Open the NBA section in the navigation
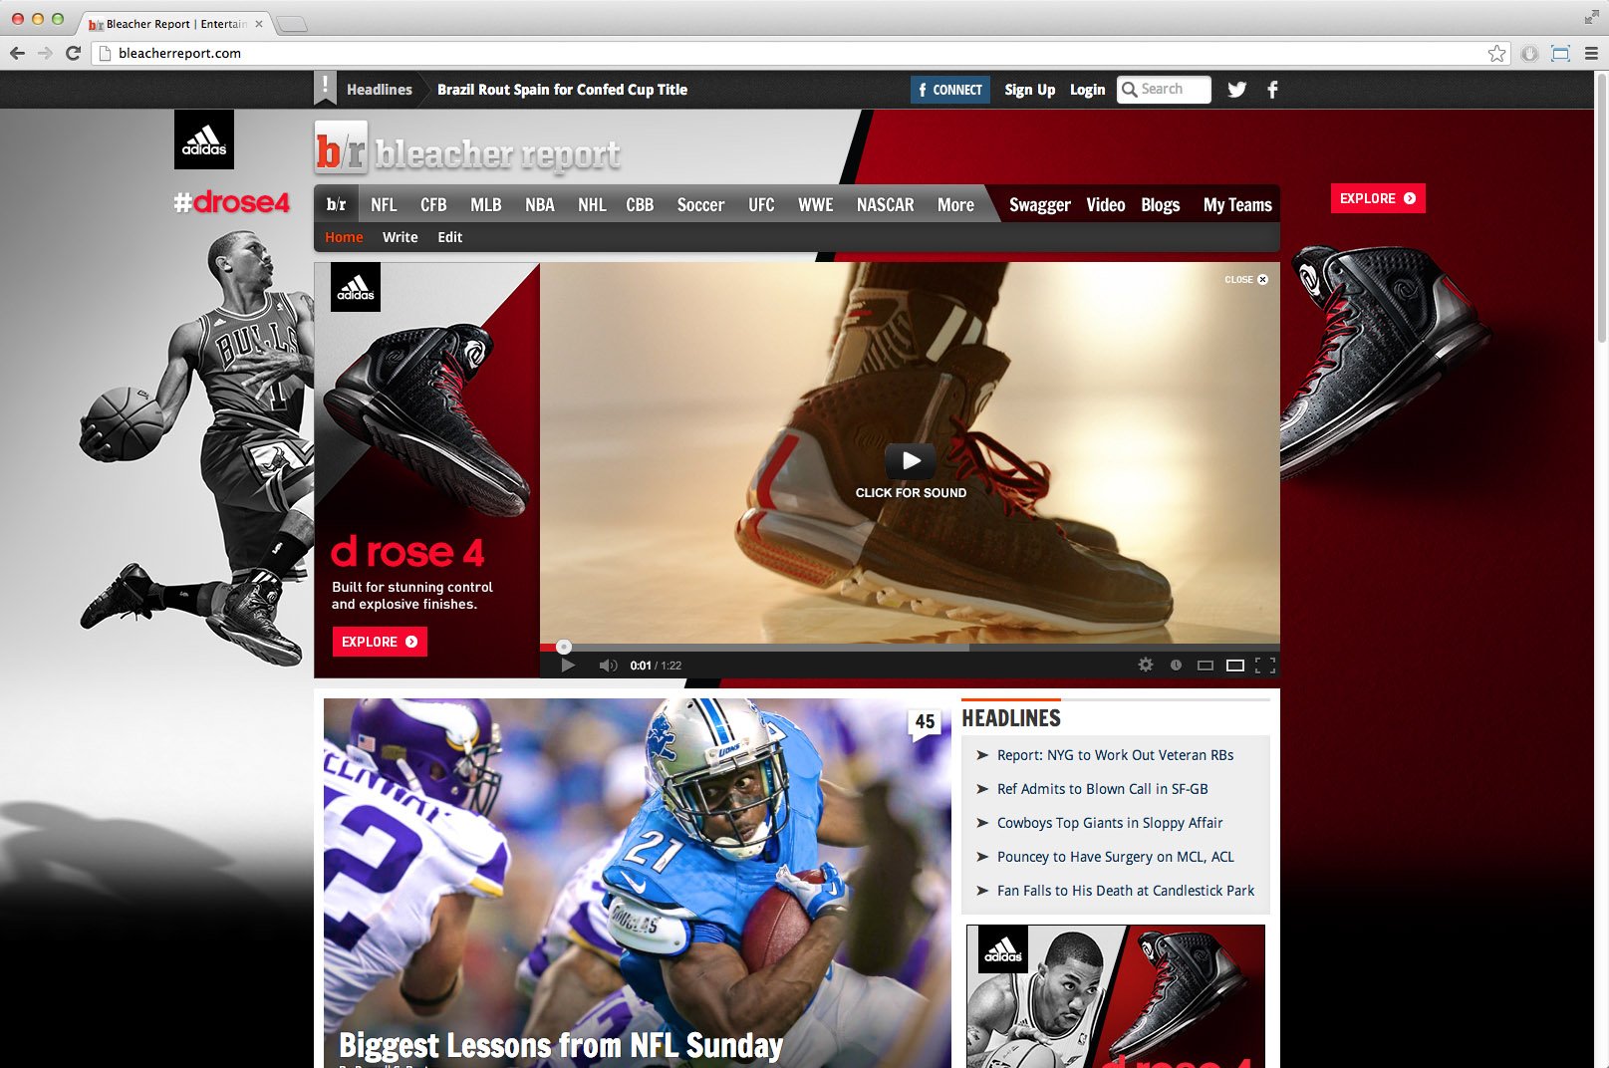 tap(540, 204)
